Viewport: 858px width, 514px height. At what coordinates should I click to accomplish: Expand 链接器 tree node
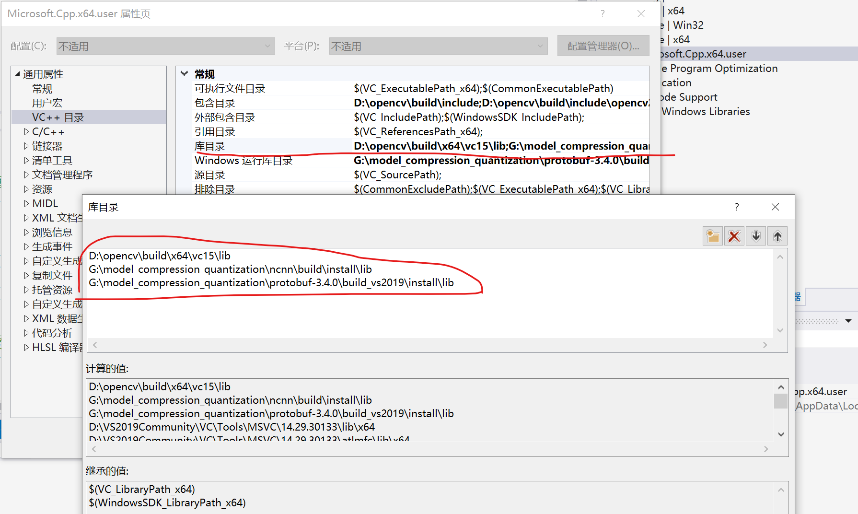26,146
